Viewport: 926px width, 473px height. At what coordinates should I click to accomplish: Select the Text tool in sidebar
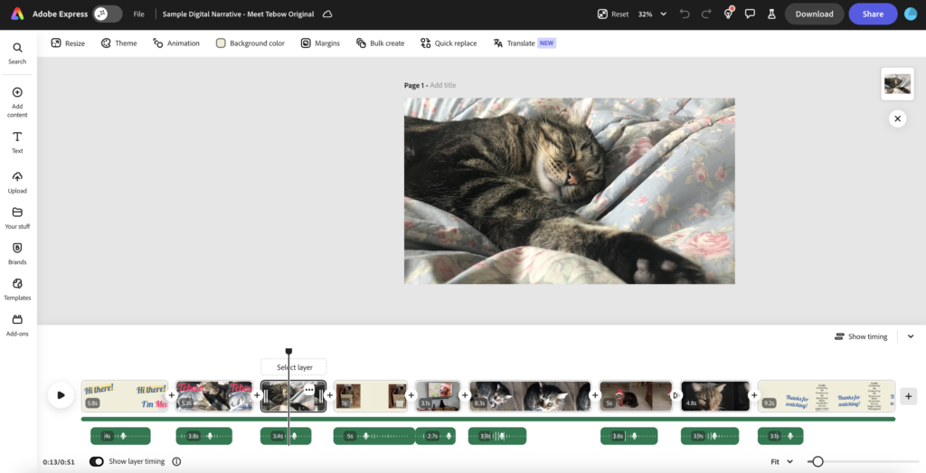(17, 141)
